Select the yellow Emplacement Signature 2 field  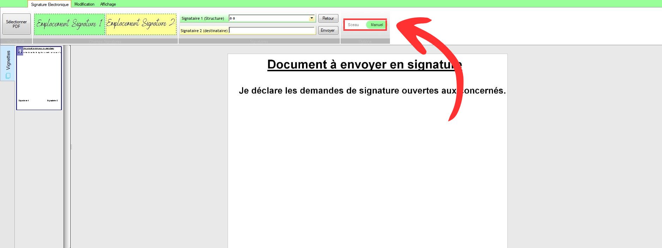pyautogui.click(x=141, y=24)
